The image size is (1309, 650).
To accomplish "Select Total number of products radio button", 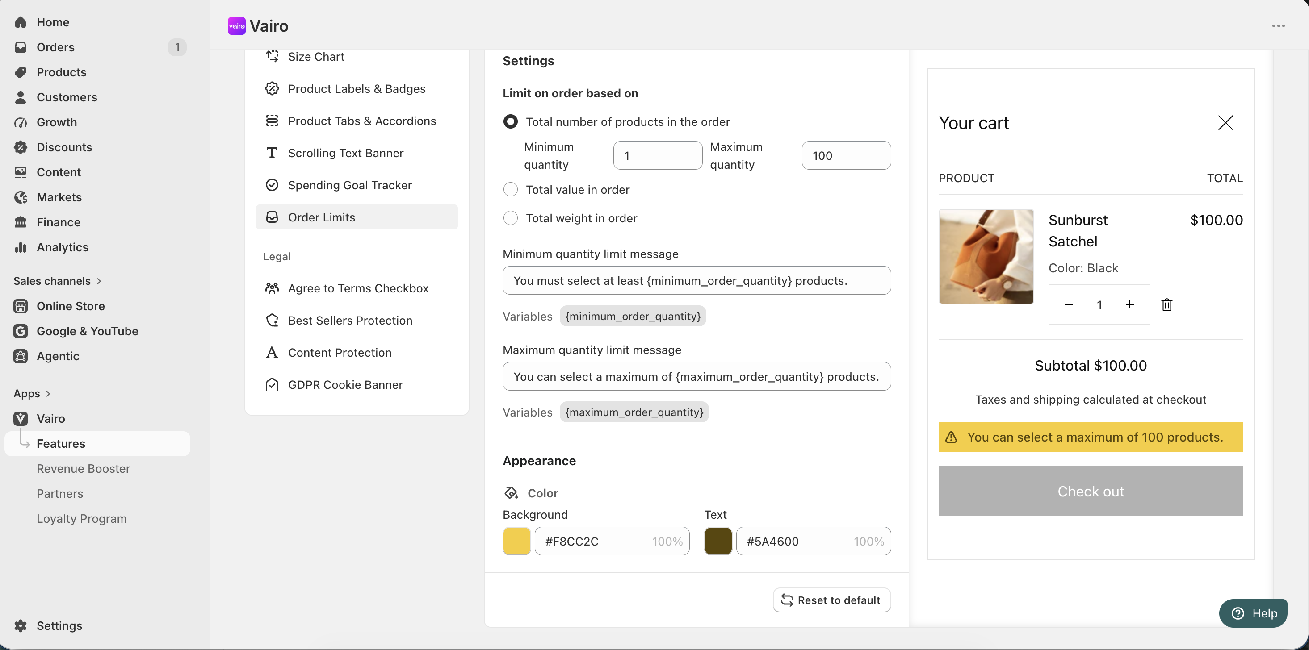I will click(510, 122).
